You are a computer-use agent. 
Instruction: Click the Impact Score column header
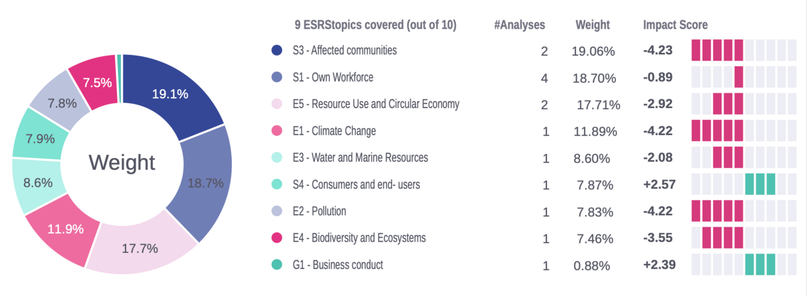[x=675, y=25]
